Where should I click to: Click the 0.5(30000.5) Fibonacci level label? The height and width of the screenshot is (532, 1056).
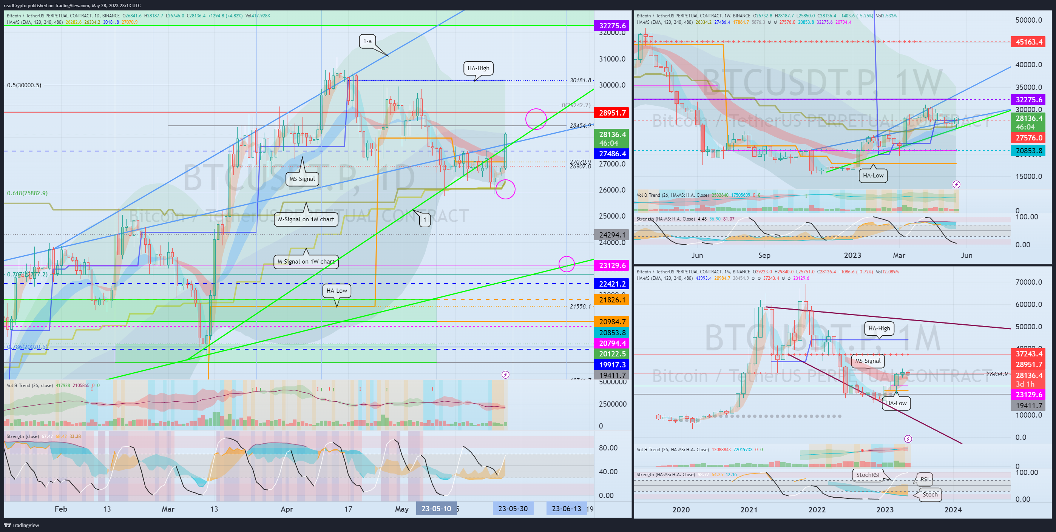[x=24, y=85]
